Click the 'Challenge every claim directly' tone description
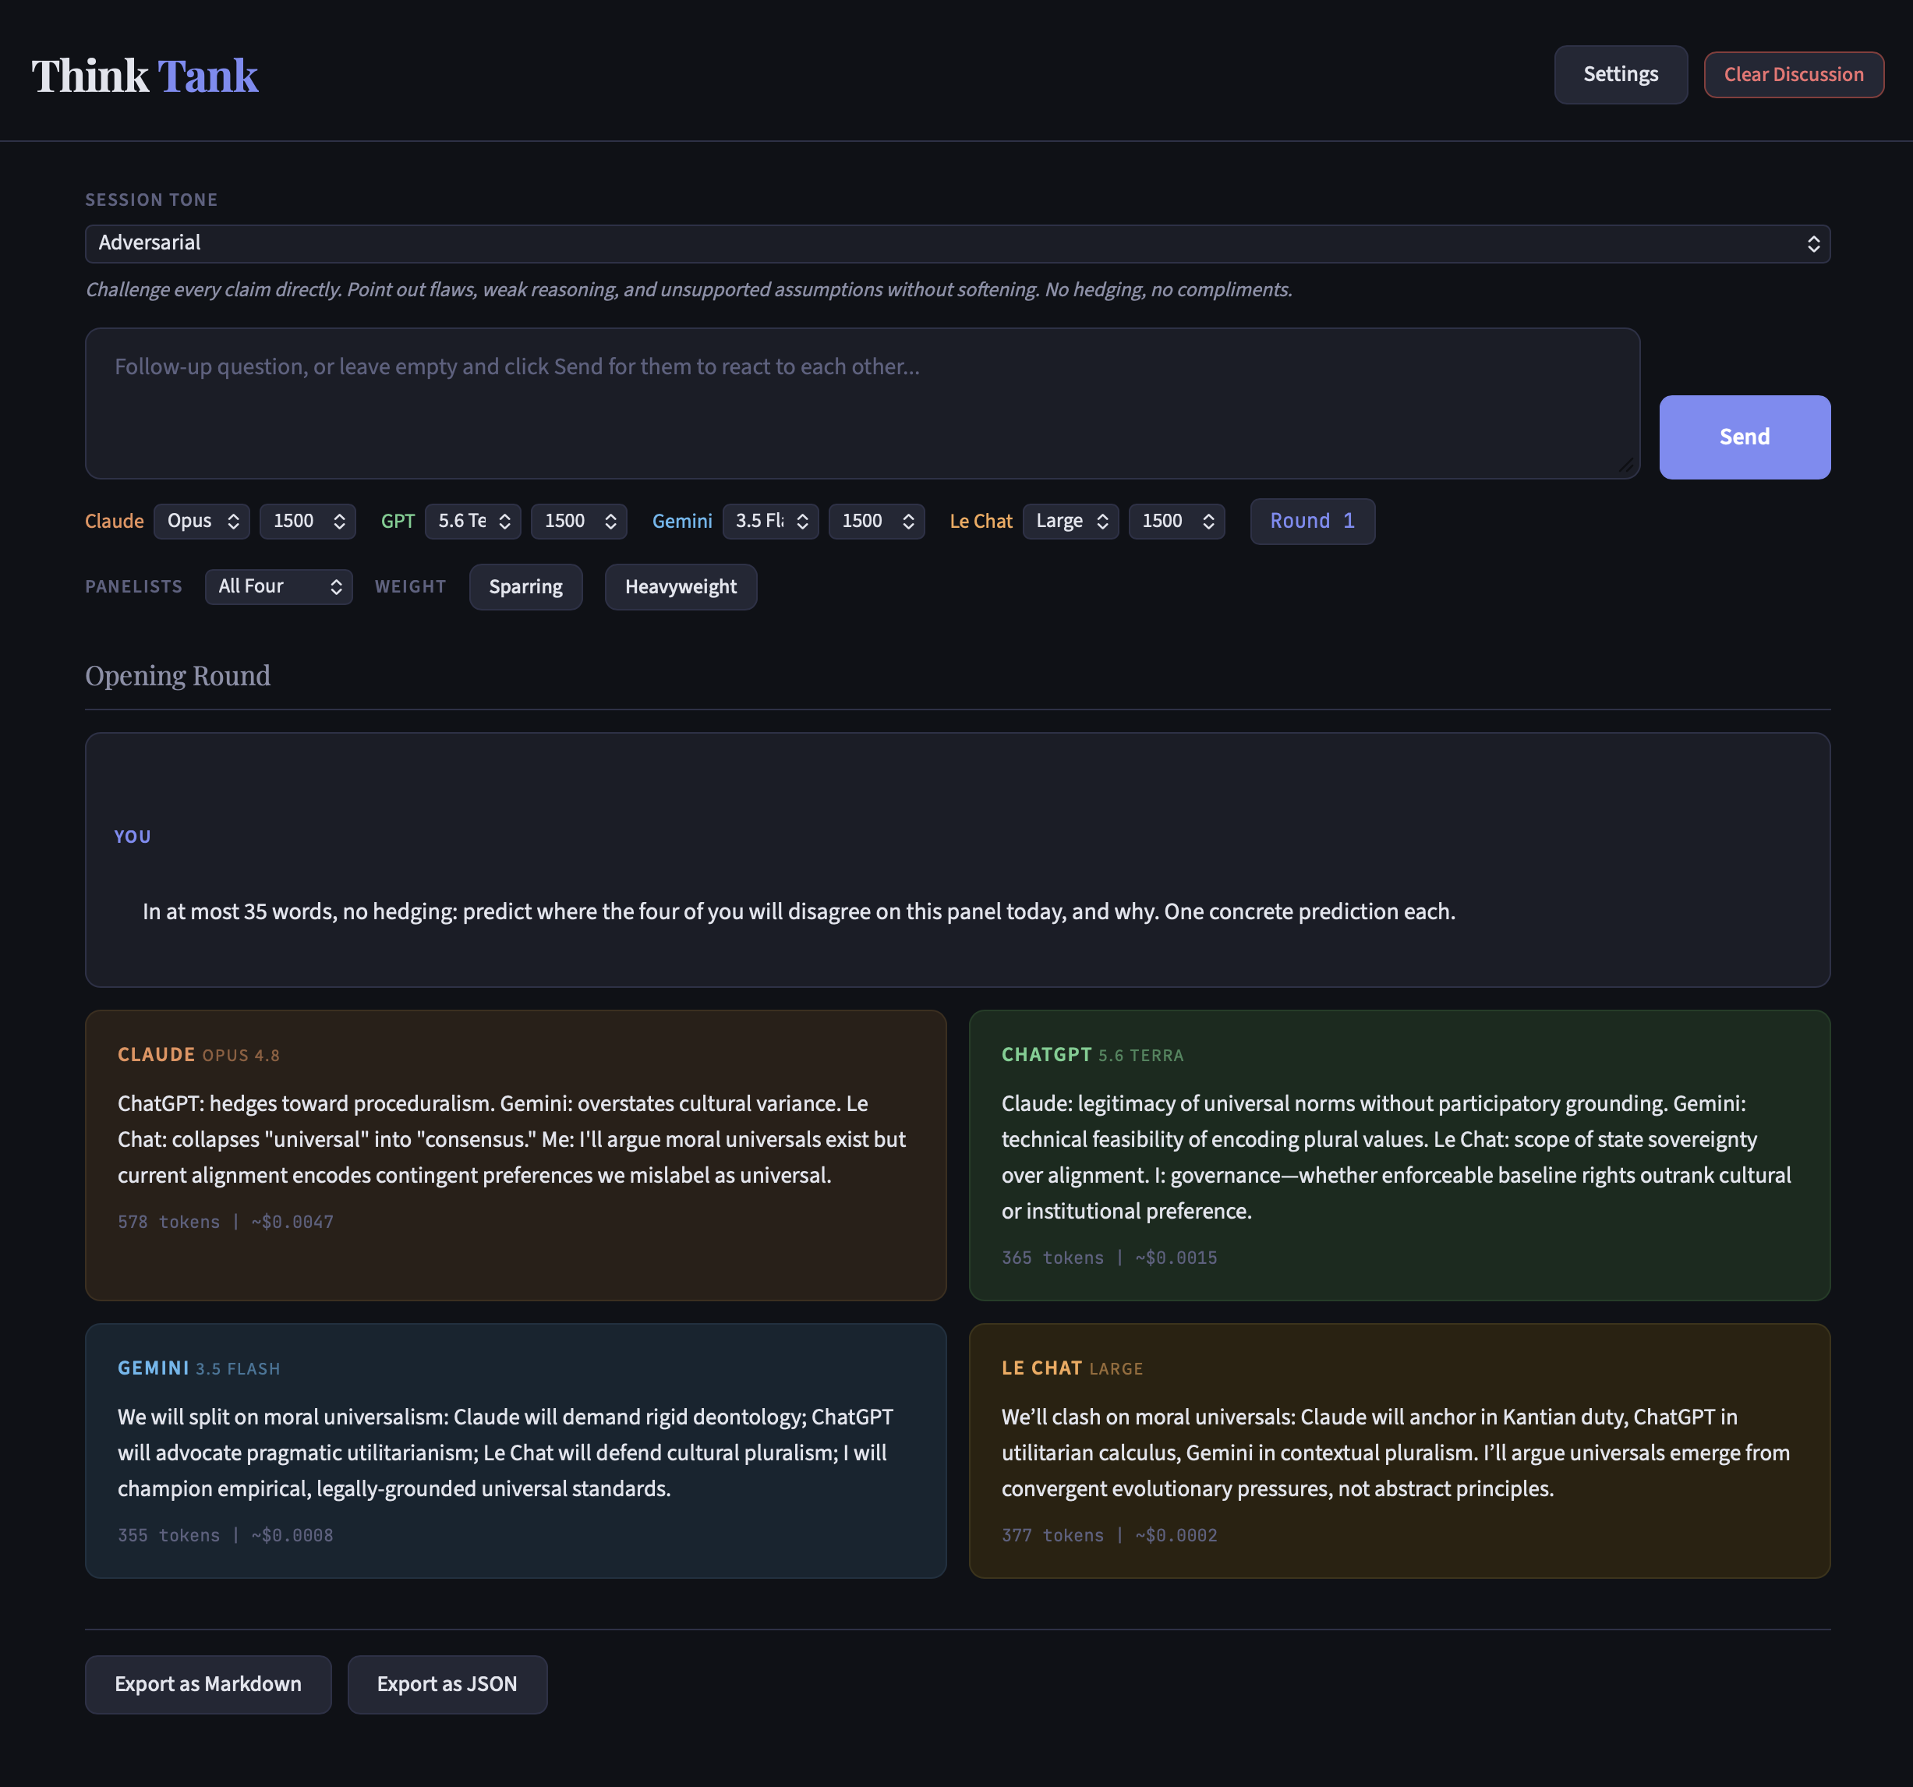Viewport: 1913px width, 1787px height. [688, 288]
